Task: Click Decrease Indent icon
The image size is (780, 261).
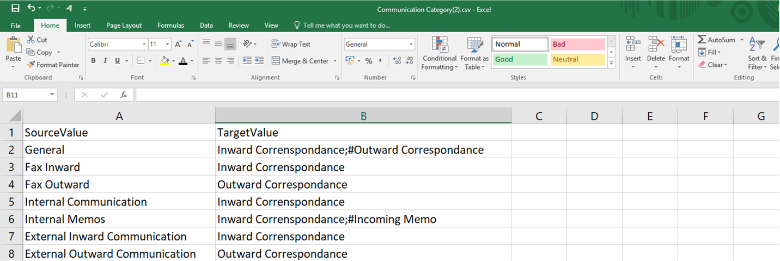Action: tap(247, 60)
